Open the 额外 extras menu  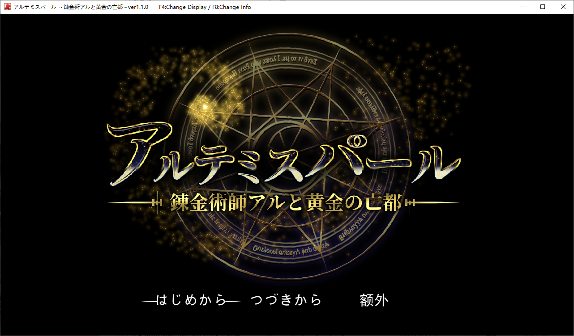[x=374, y=300]
